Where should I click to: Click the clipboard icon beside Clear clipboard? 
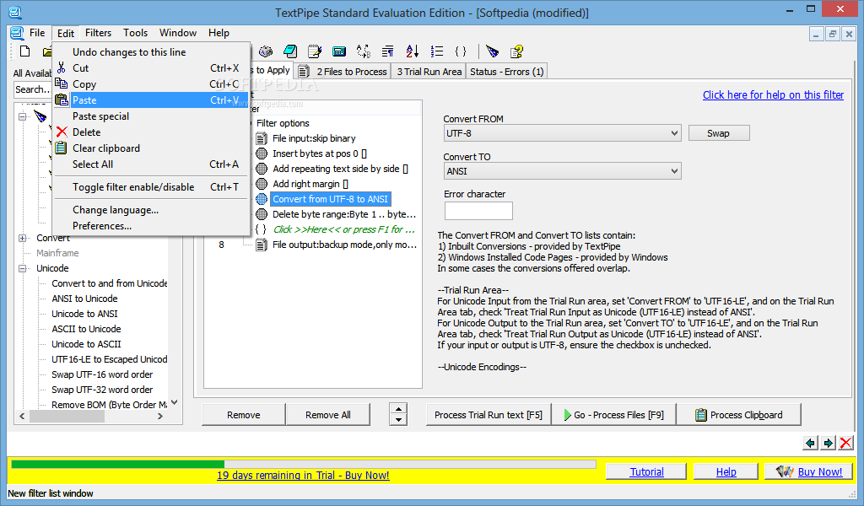click(x=61, y=148)
